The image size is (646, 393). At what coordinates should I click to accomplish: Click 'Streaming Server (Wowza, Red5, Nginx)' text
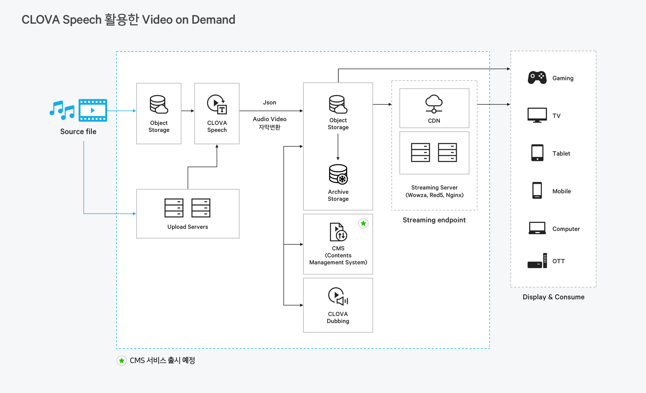point(434,191)
